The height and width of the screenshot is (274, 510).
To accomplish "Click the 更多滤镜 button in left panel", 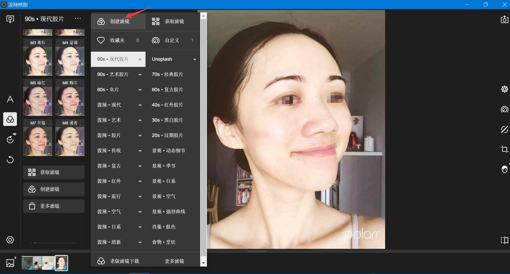I will click(x=54, y=206).
